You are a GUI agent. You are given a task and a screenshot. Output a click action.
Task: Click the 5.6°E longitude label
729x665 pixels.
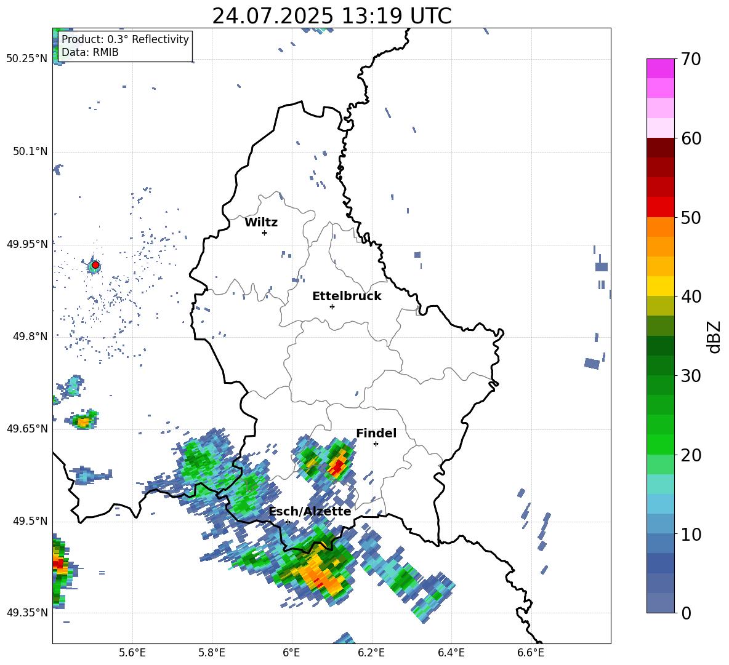click(132, 653)
